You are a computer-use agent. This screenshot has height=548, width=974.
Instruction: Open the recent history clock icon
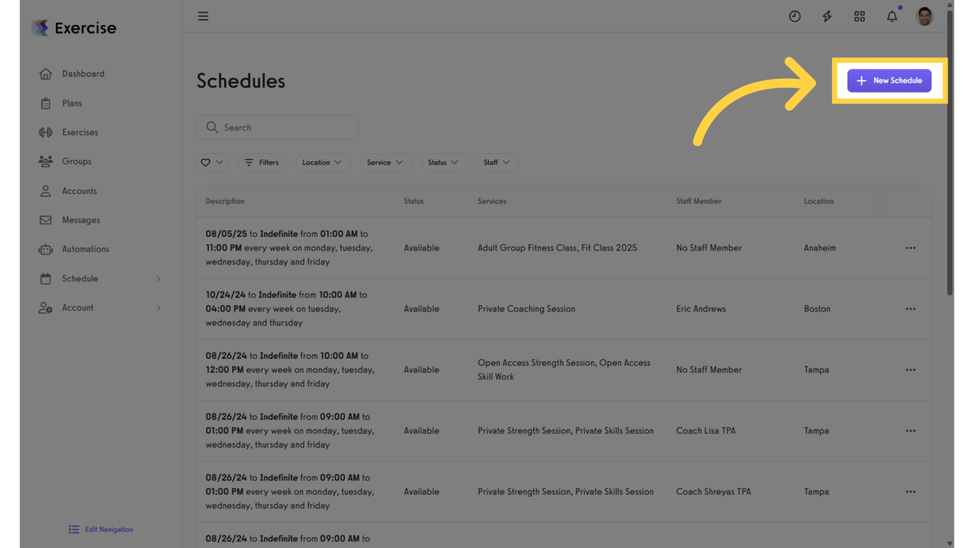(794, 16)
